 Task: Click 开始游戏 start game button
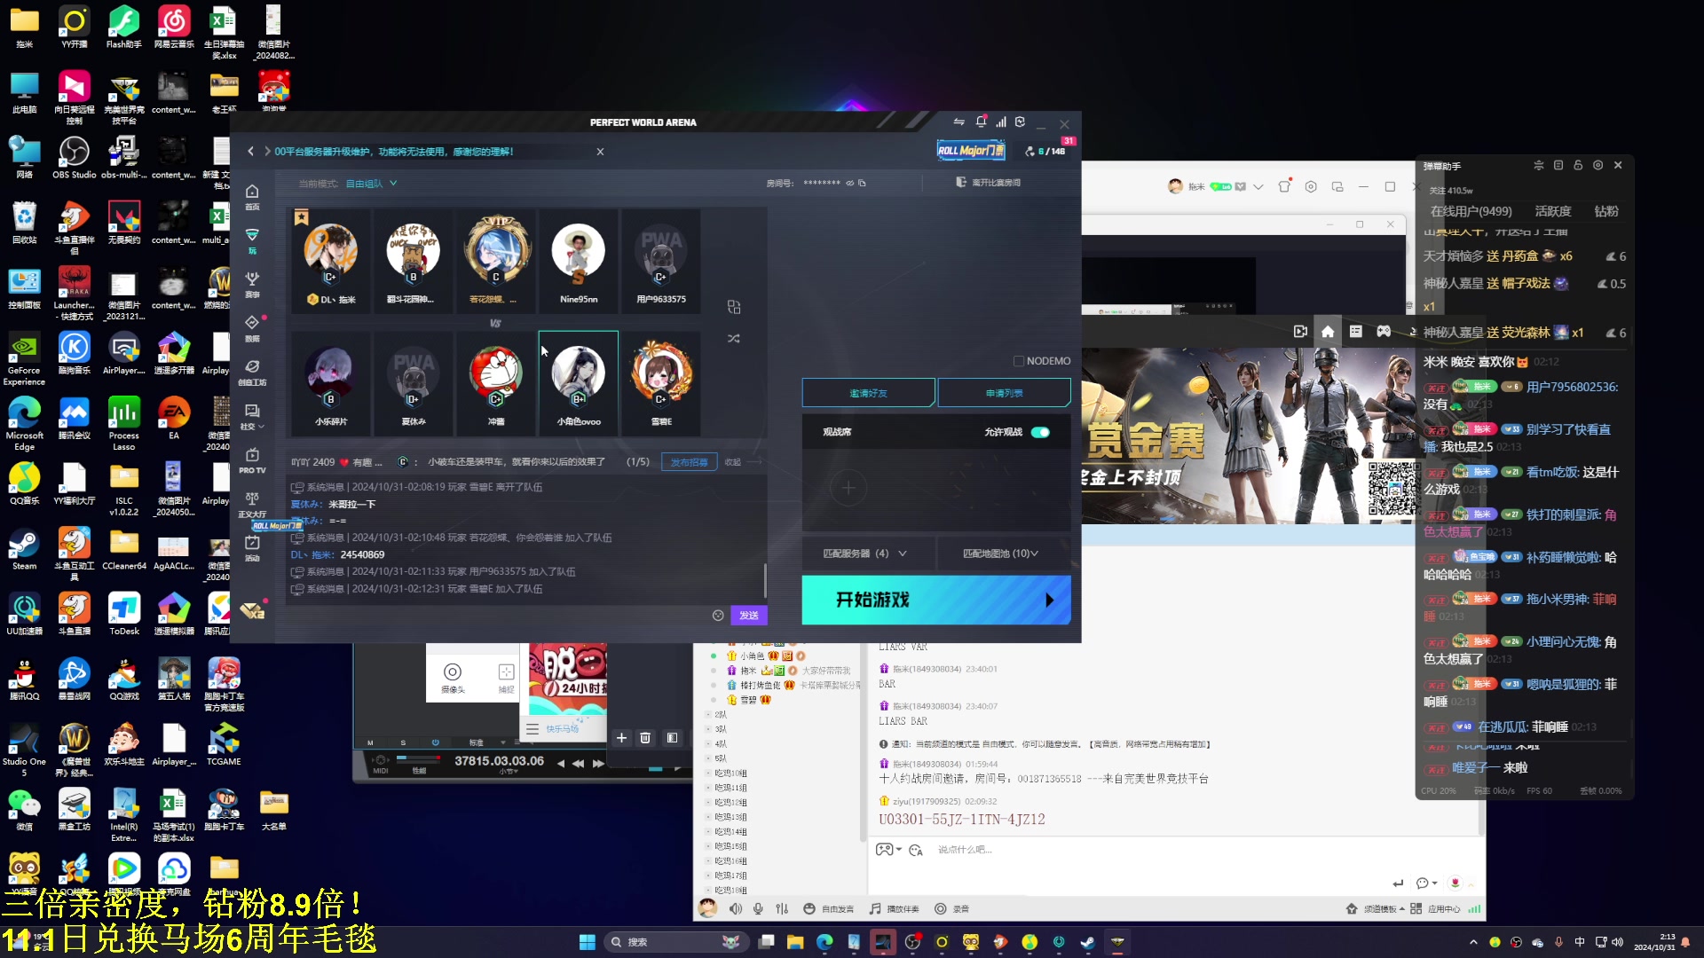coord(936,600)
